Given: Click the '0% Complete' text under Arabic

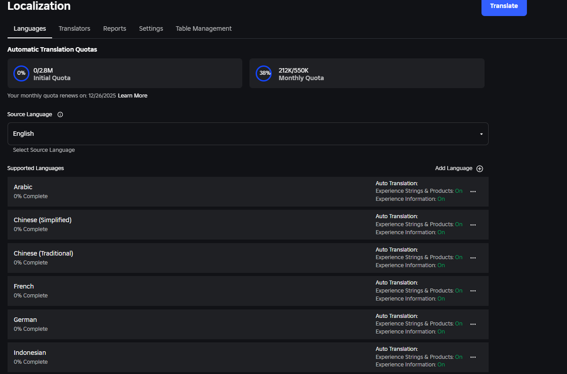Looking at the screenshot, I should [x=31, y=196].
